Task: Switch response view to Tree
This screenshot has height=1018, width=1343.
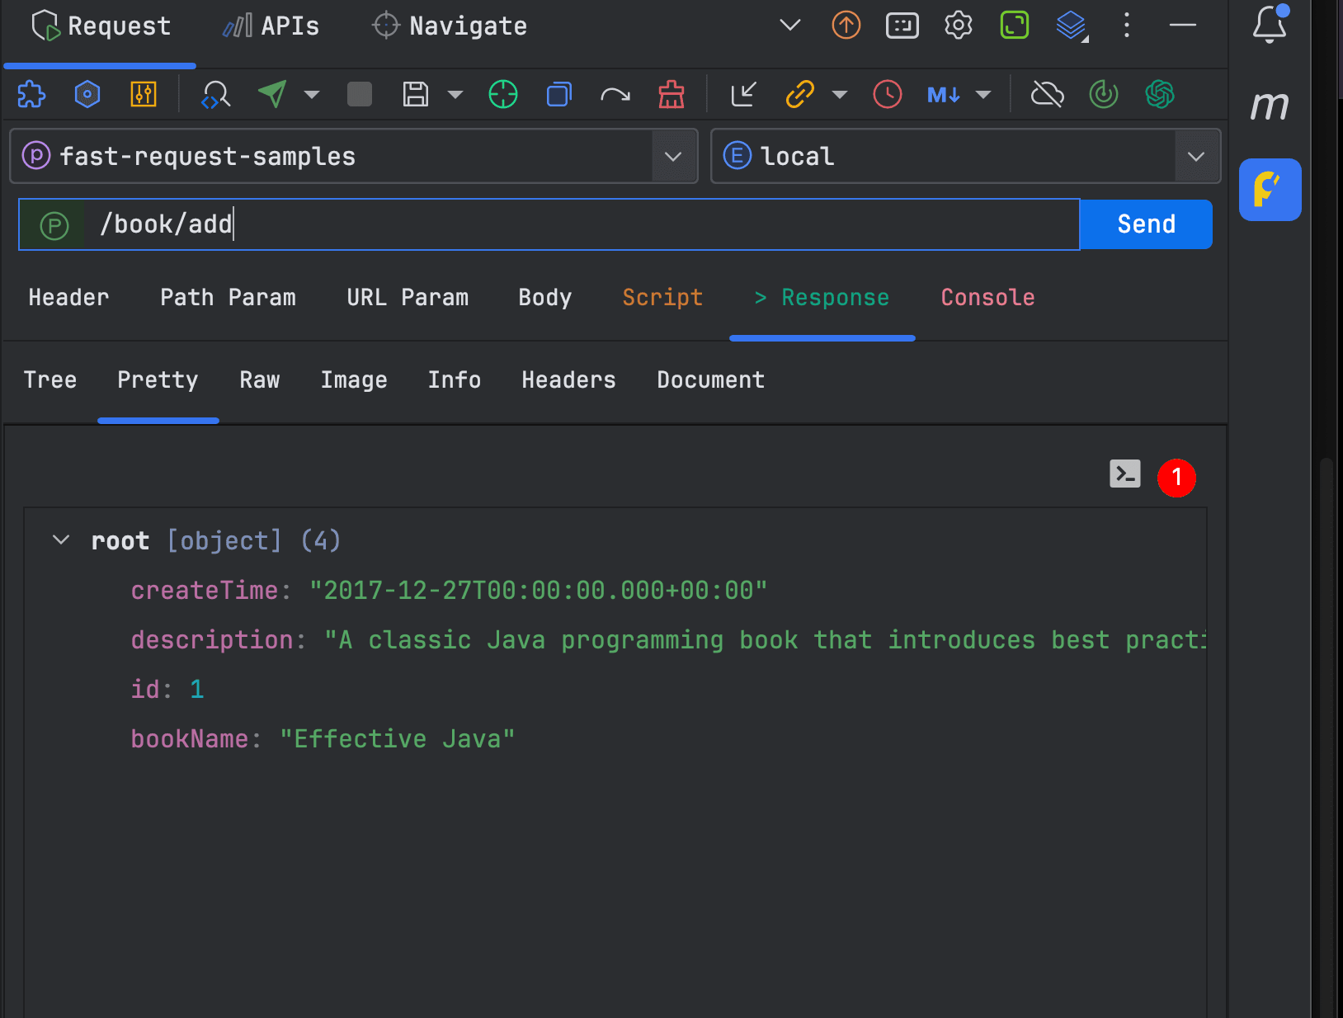Action: (50, 380)
